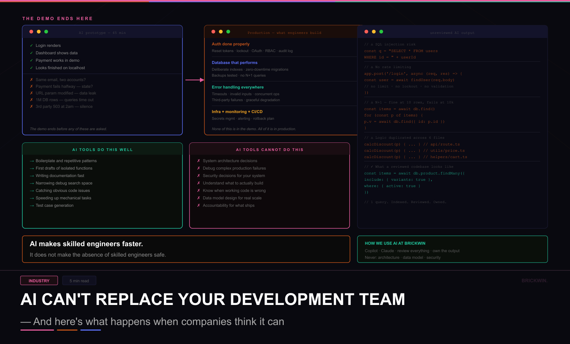This screenshot has width=570, height=344.
Task: Click green dot in unreviewed AI output window
Action: pyautogui.click(x=381, y=32)
